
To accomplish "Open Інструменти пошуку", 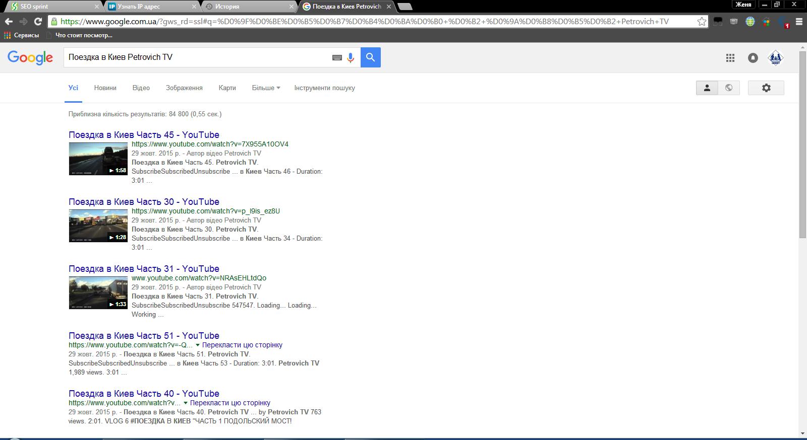I will tap(324, 88).
